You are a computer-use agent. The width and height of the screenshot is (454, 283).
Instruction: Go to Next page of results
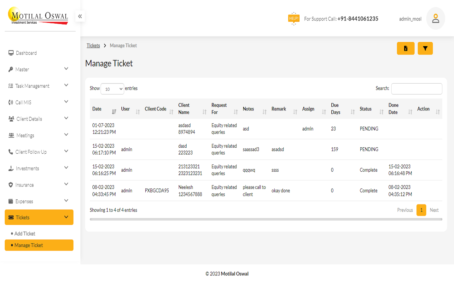pyautogui.click(x=434, y=210)
